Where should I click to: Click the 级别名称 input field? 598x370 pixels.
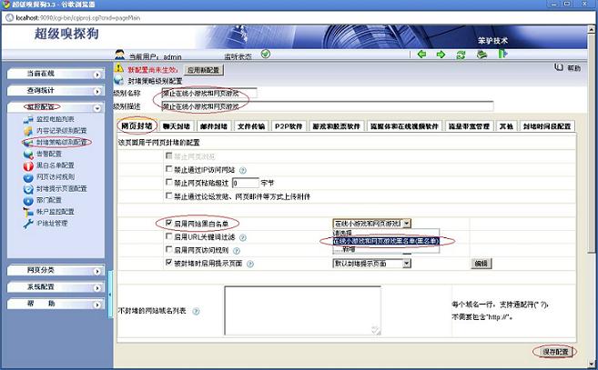[x=209, y=93]
